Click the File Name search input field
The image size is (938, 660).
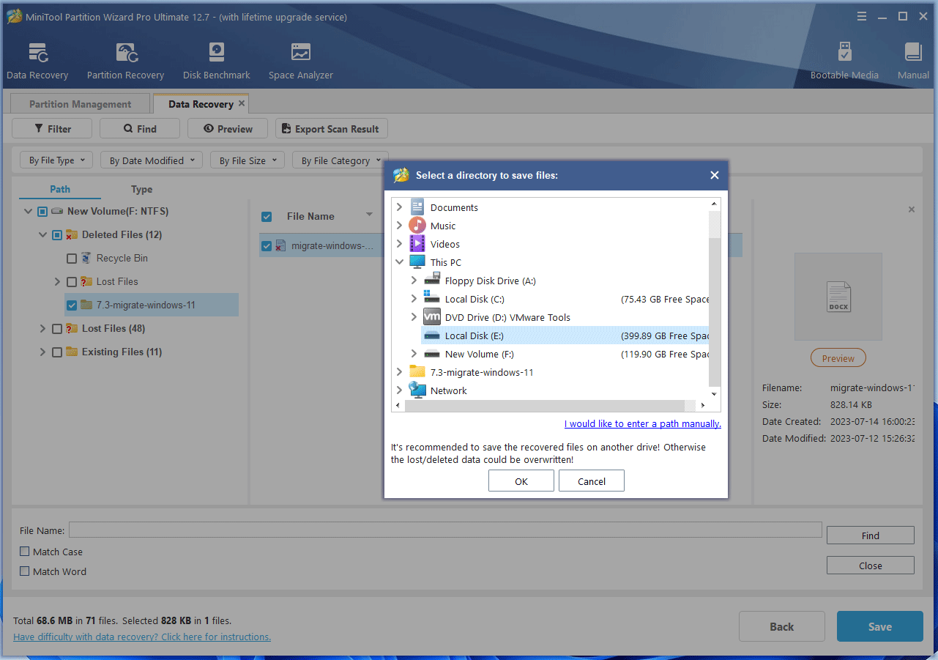point(445,530)
